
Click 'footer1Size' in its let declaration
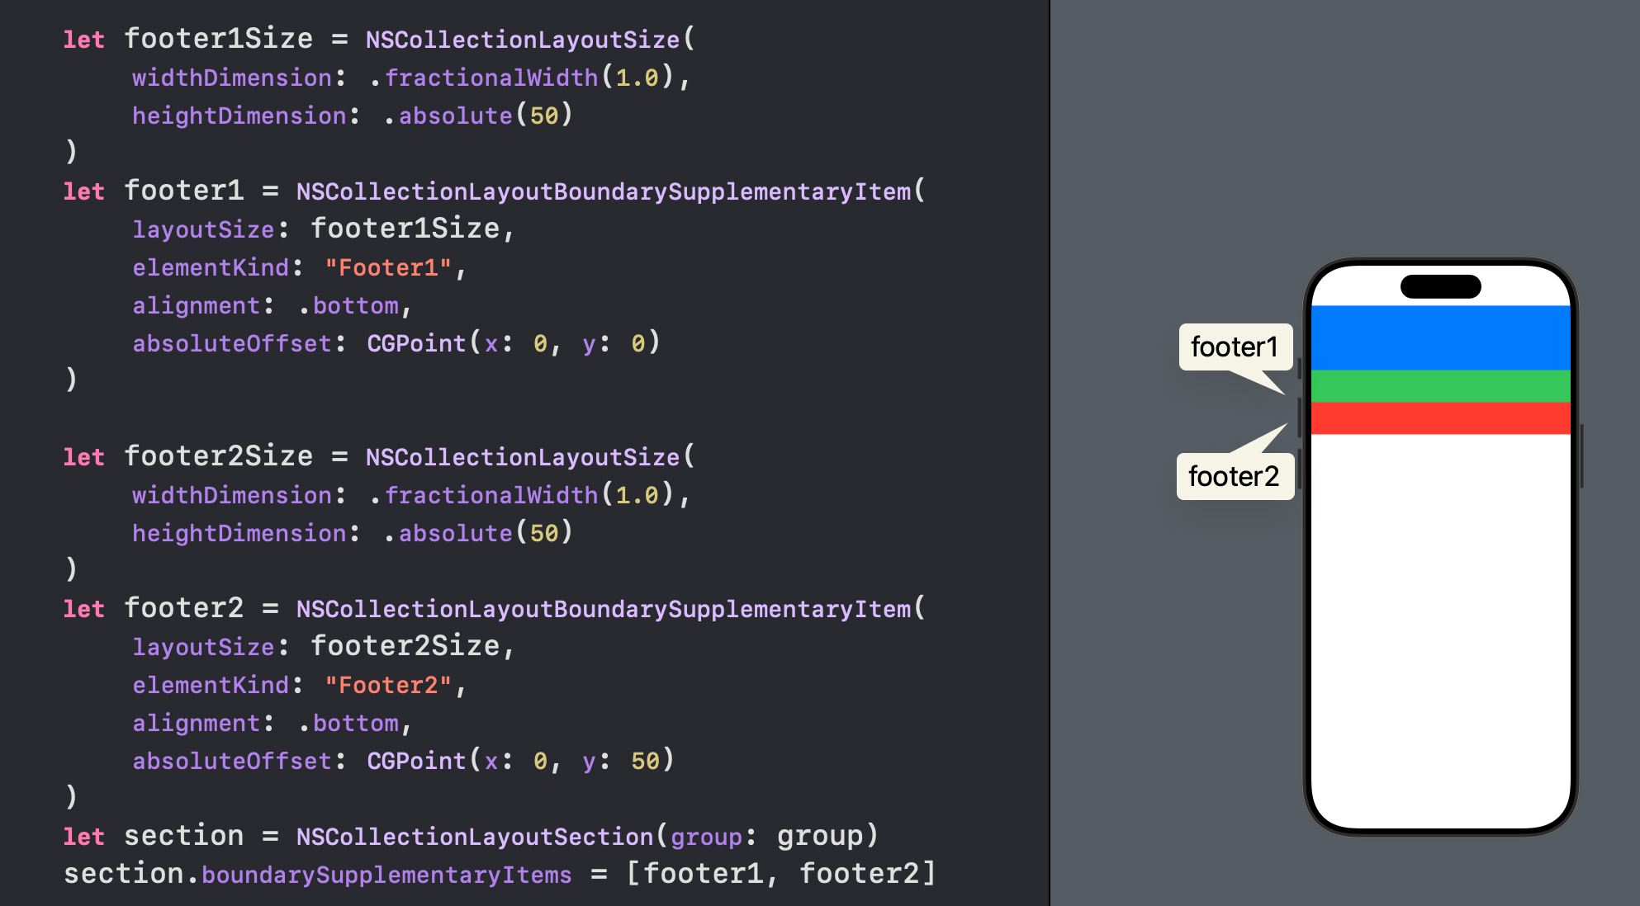click(x=219, y=39)
